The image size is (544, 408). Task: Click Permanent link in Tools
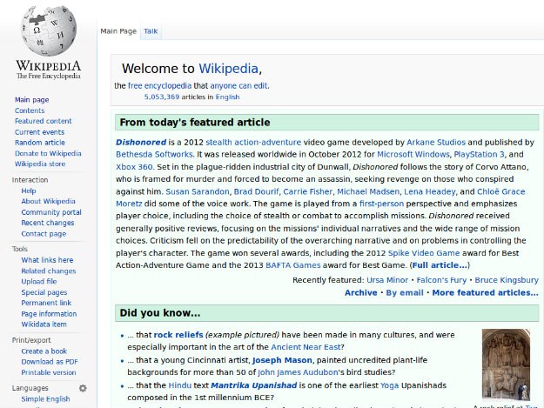point(46,303)
